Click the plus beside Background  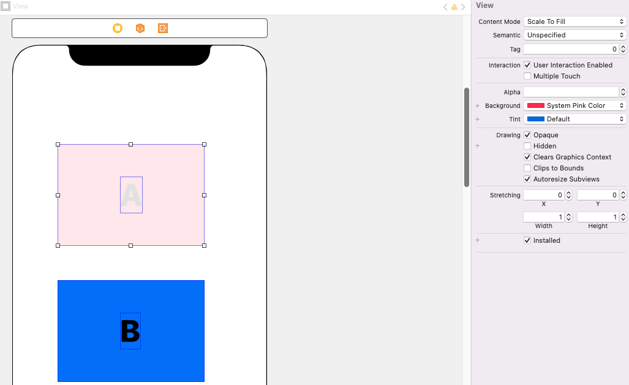pyautogui.click(x=477, y=105)
